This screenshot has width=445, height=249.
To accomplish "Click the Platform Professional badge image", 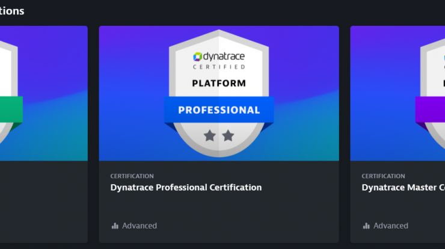I will [x=219, y=93].
